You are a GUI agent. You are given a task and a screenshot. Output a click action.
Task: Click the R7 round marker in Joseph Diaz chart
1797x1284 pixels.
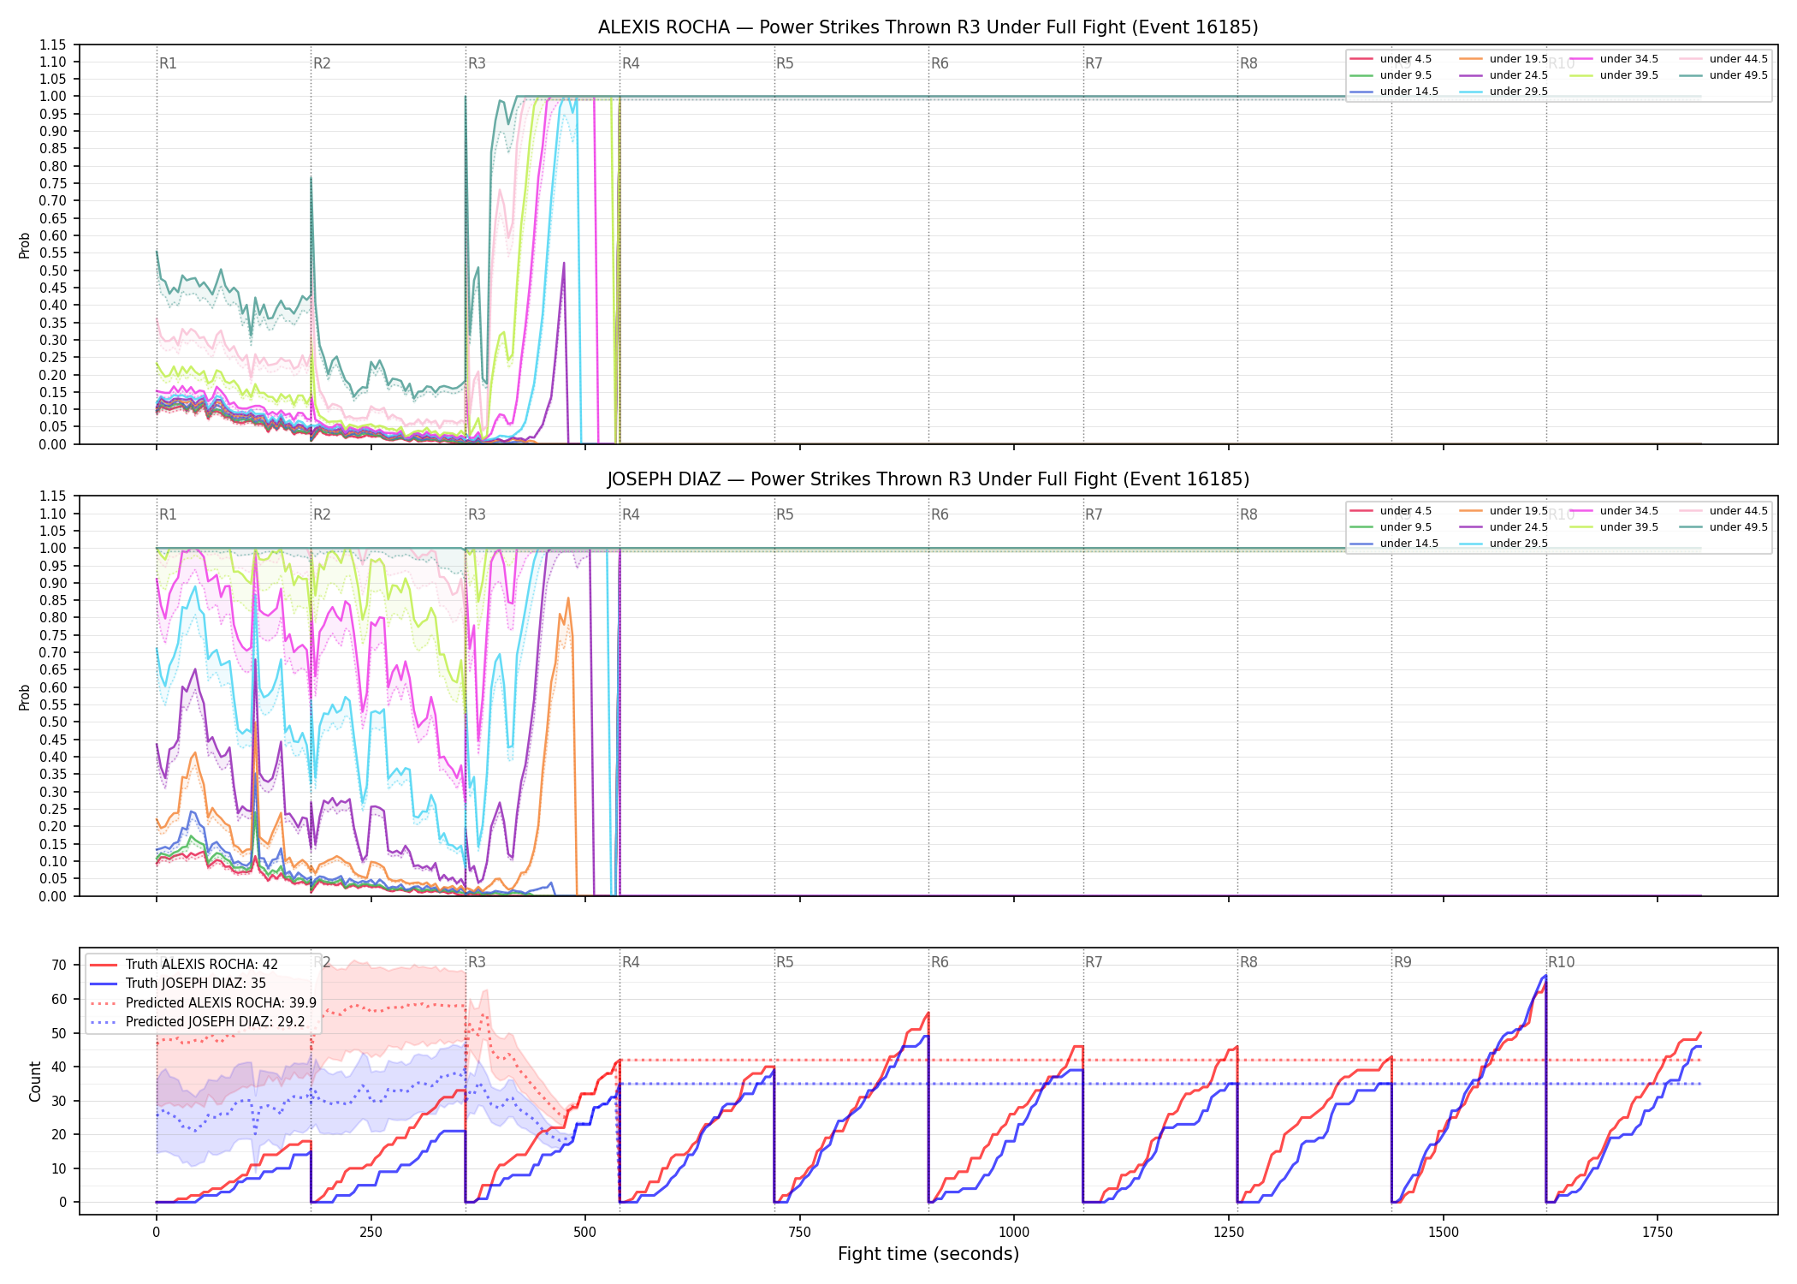coord(1094,514)
